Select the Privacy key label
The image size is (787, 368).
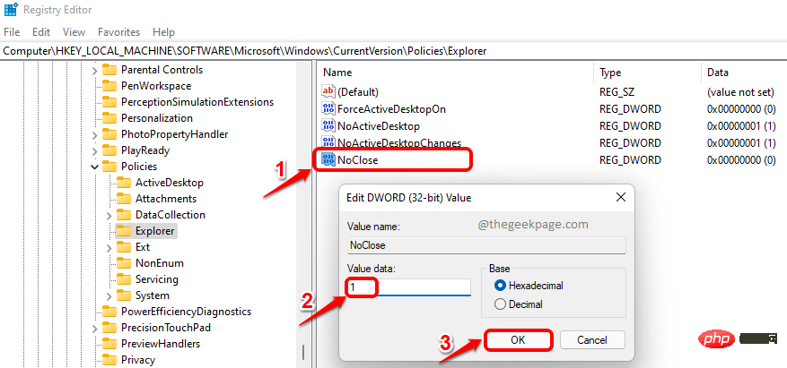click(x=138, y=359)
